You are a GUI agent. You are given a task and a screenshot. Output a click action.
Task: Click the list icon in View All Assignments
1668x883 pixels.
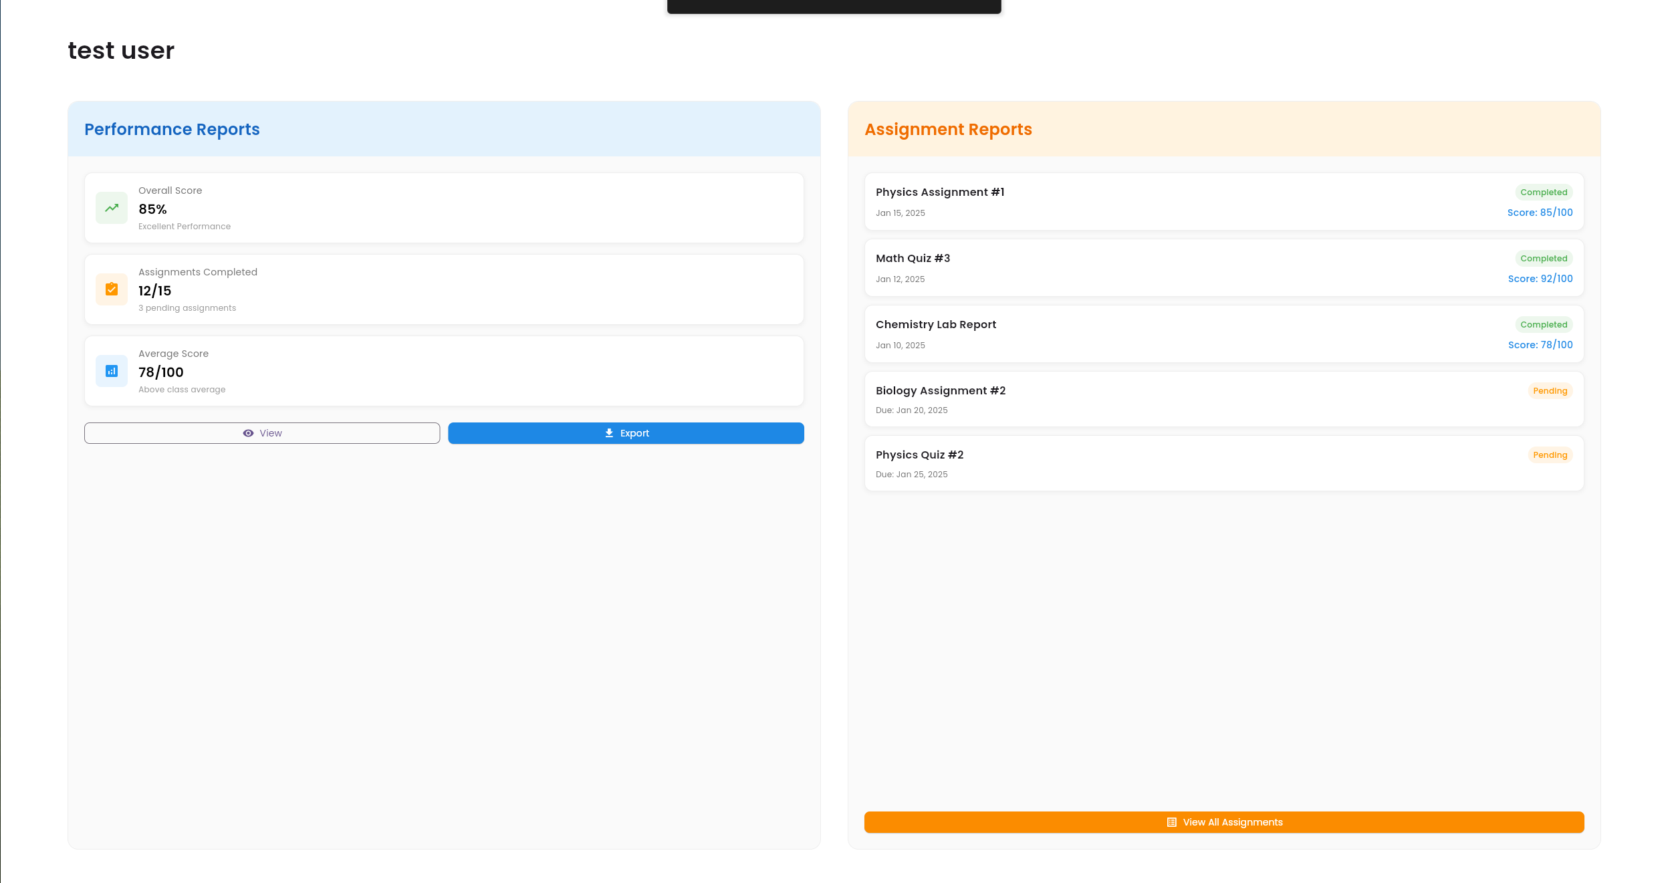[1171, 822]
